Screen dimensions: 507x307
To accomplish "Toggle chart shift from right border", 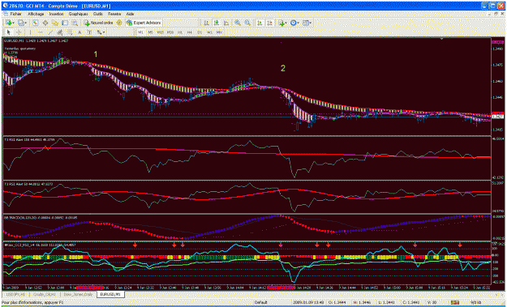I will [269, 23].
